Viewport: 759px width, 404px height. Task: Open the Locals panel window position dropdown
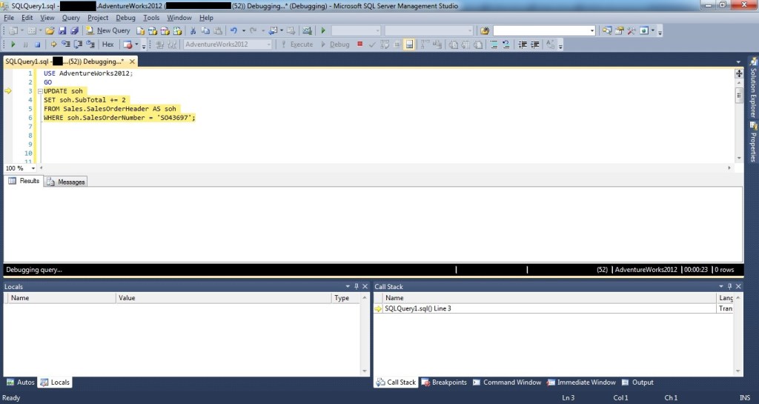coord(347,286)
